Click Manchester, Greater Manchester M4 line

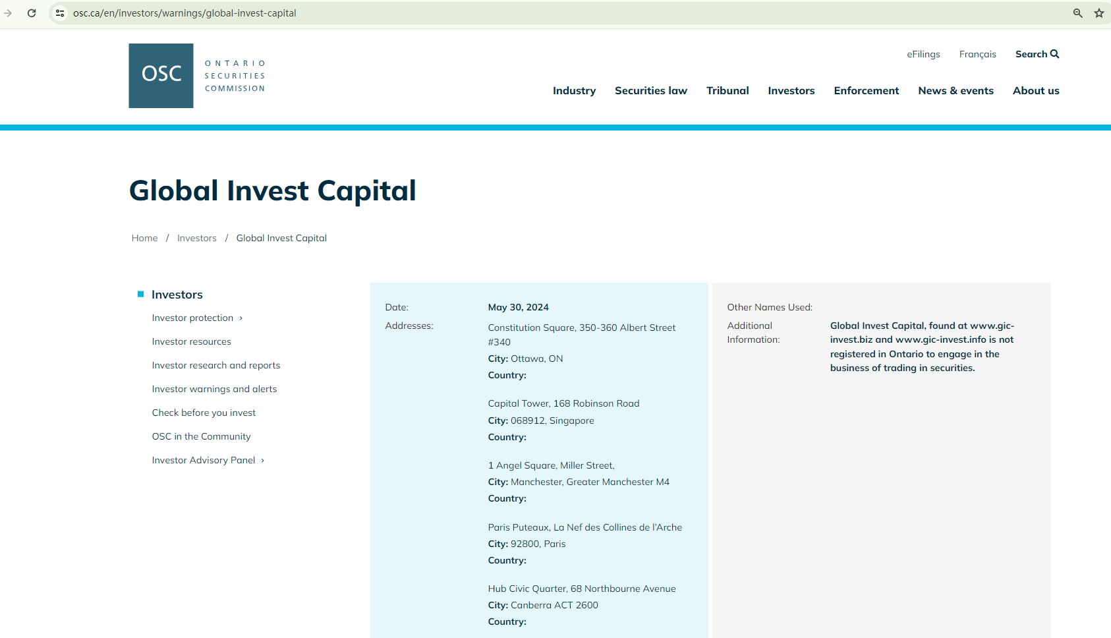click(579, 482)
